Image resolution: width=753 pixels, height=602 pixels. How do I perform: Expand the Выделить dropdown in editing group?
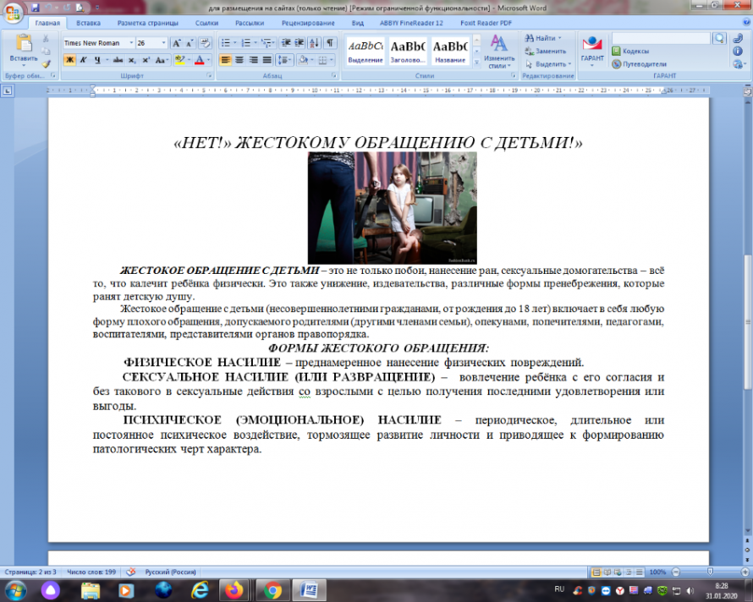pyautogui.click(x=548, y=64)
